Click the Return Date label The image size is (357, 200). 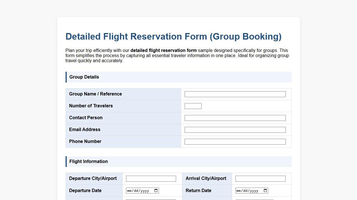click(198, 190)
